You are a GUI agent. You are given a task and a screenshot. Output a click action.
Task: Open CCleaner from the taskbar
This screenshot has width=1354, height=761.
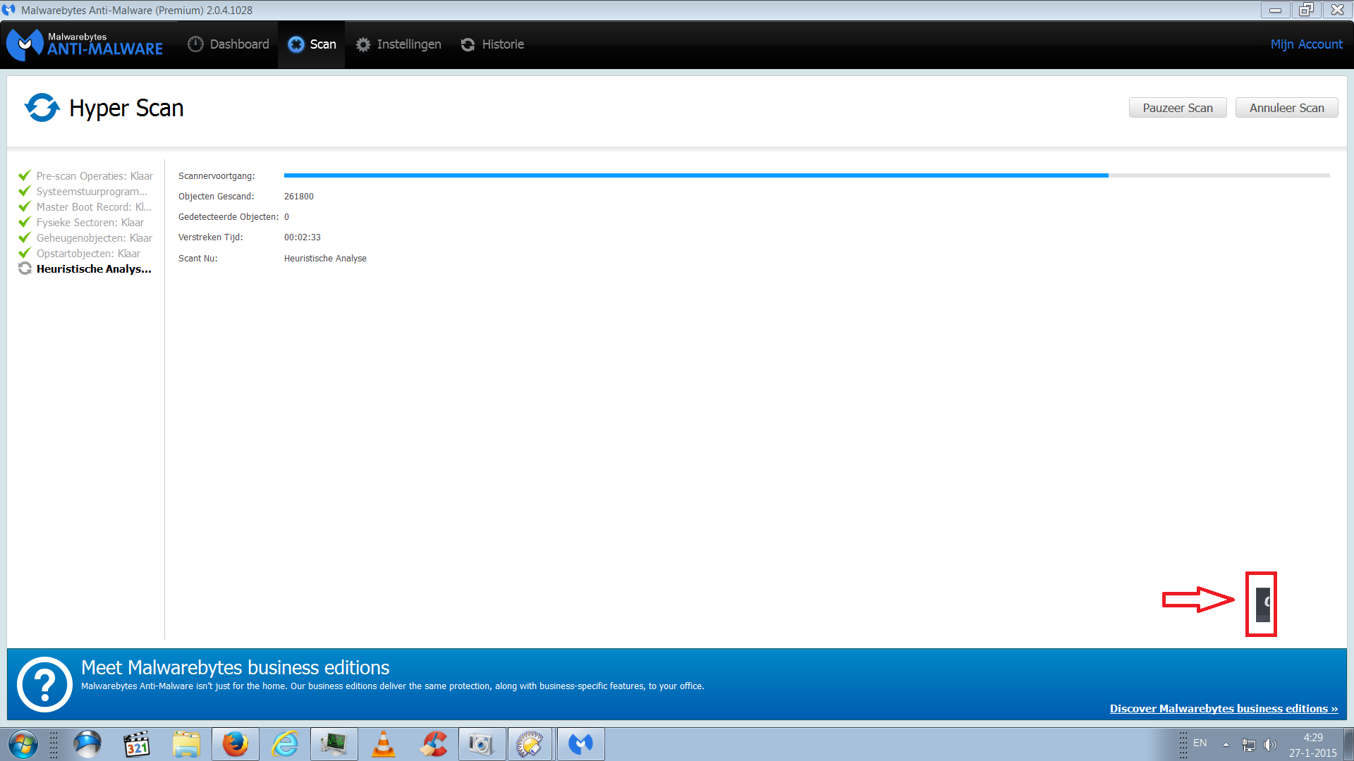coord(433,744)
